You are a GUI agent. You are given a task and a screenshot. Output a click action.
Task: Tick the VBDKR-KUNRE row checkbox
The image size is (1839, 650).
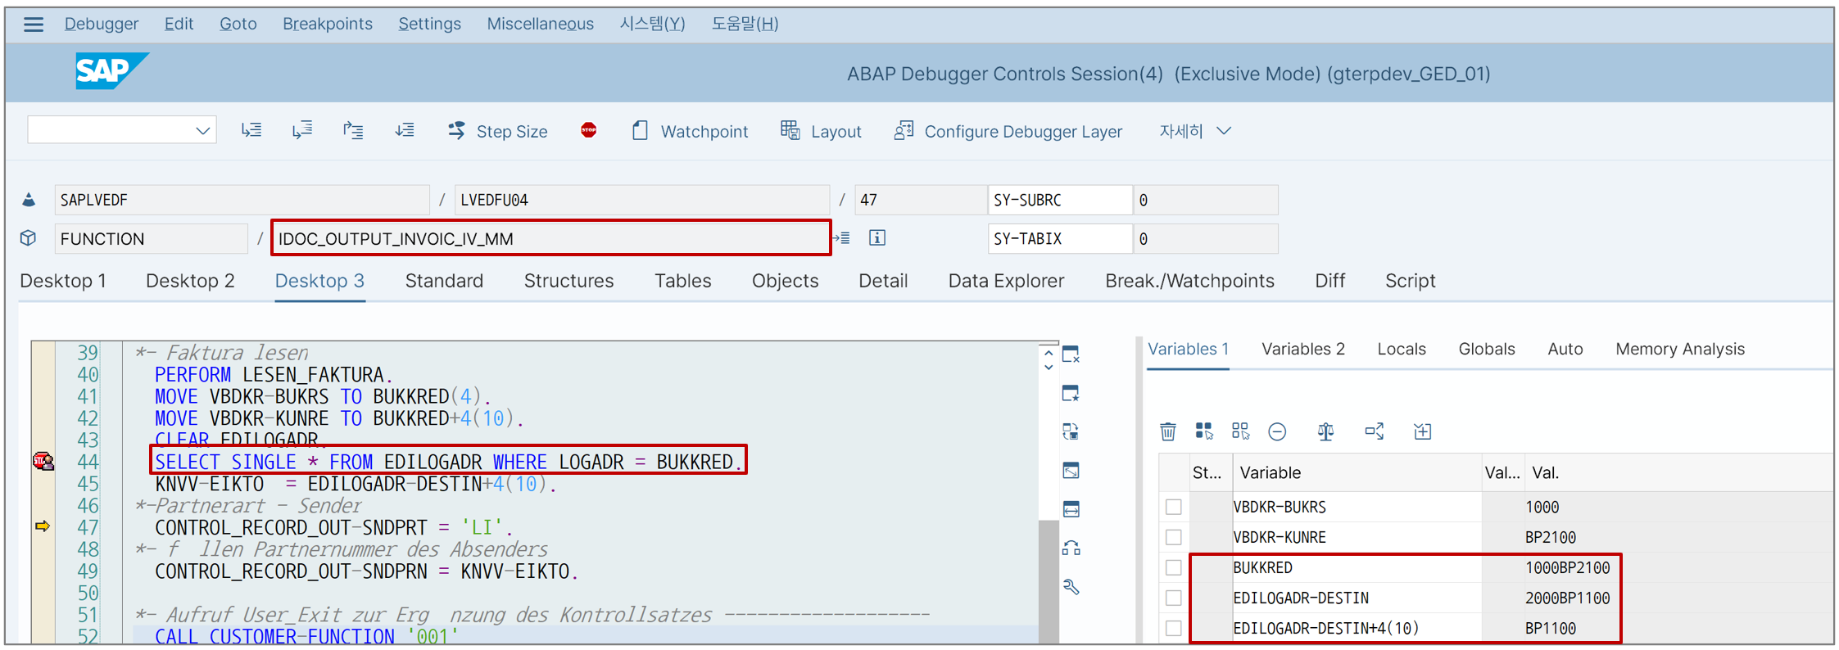(x=1174, y=537)
